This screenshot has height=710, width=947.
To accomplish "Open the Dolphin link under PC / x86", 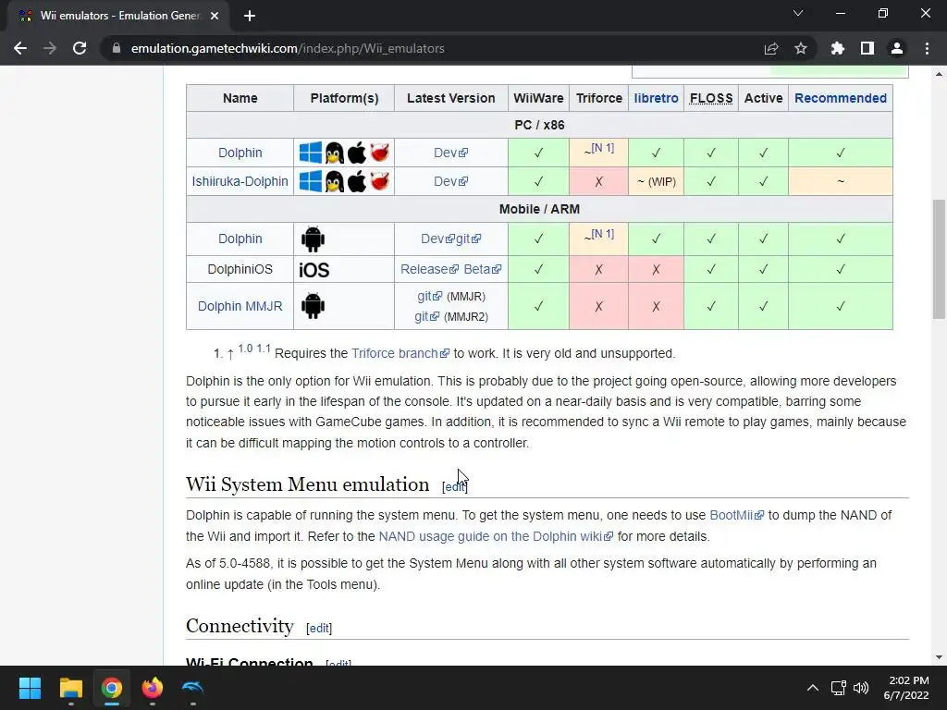I will click(240, 153).
